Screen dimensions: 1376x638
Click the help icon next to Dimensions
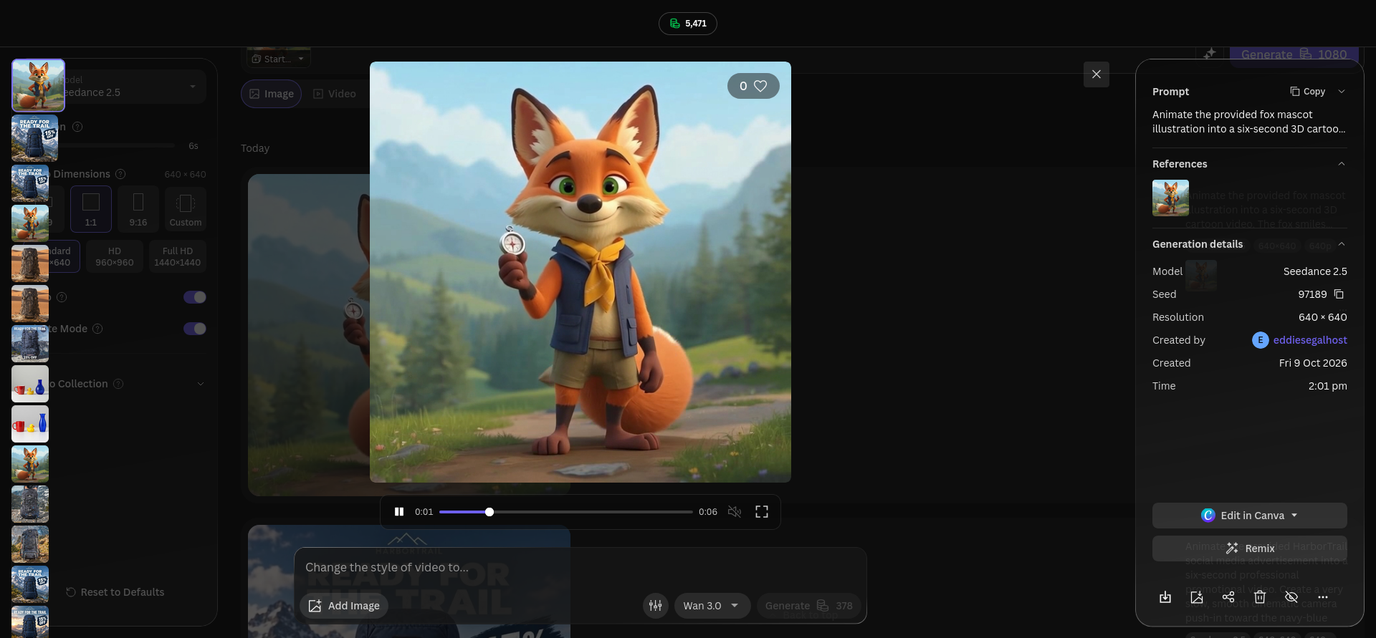[120, 174]
